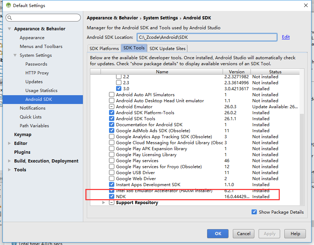314x245 pixels.
Task: Disable Show Package Details checkbox
Action: (254, 212)
